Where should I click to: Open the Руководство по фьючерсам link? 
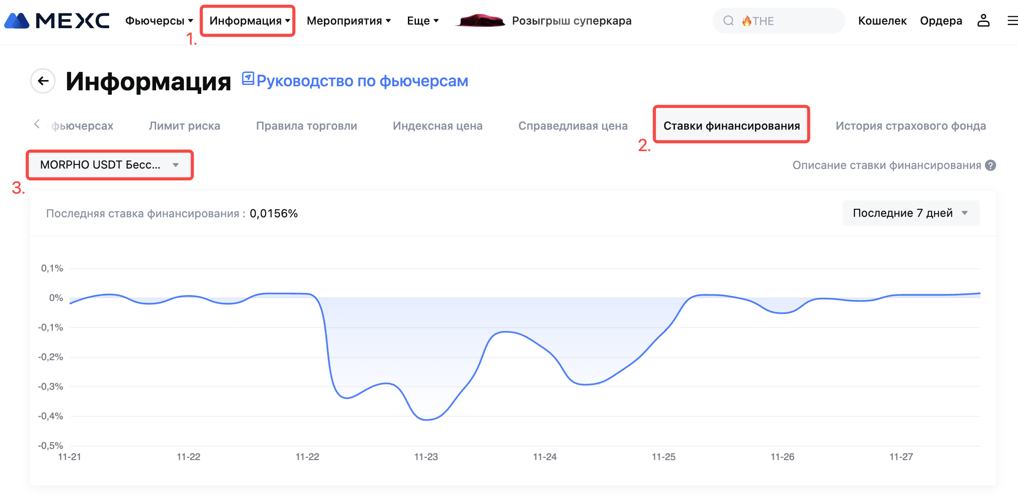[x=361, y=81]
